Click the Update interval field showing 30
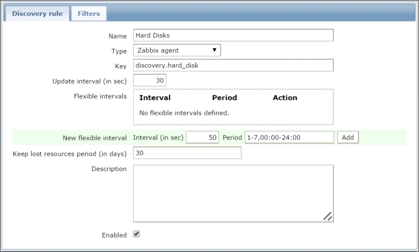419x252 pixels. (x=149, y=80)
